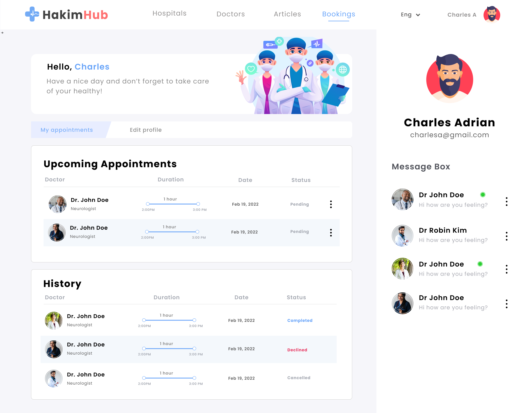The image size is (523, 413).
Task: Switch to the Edit profile tab
Action: [x=146, y=130]
